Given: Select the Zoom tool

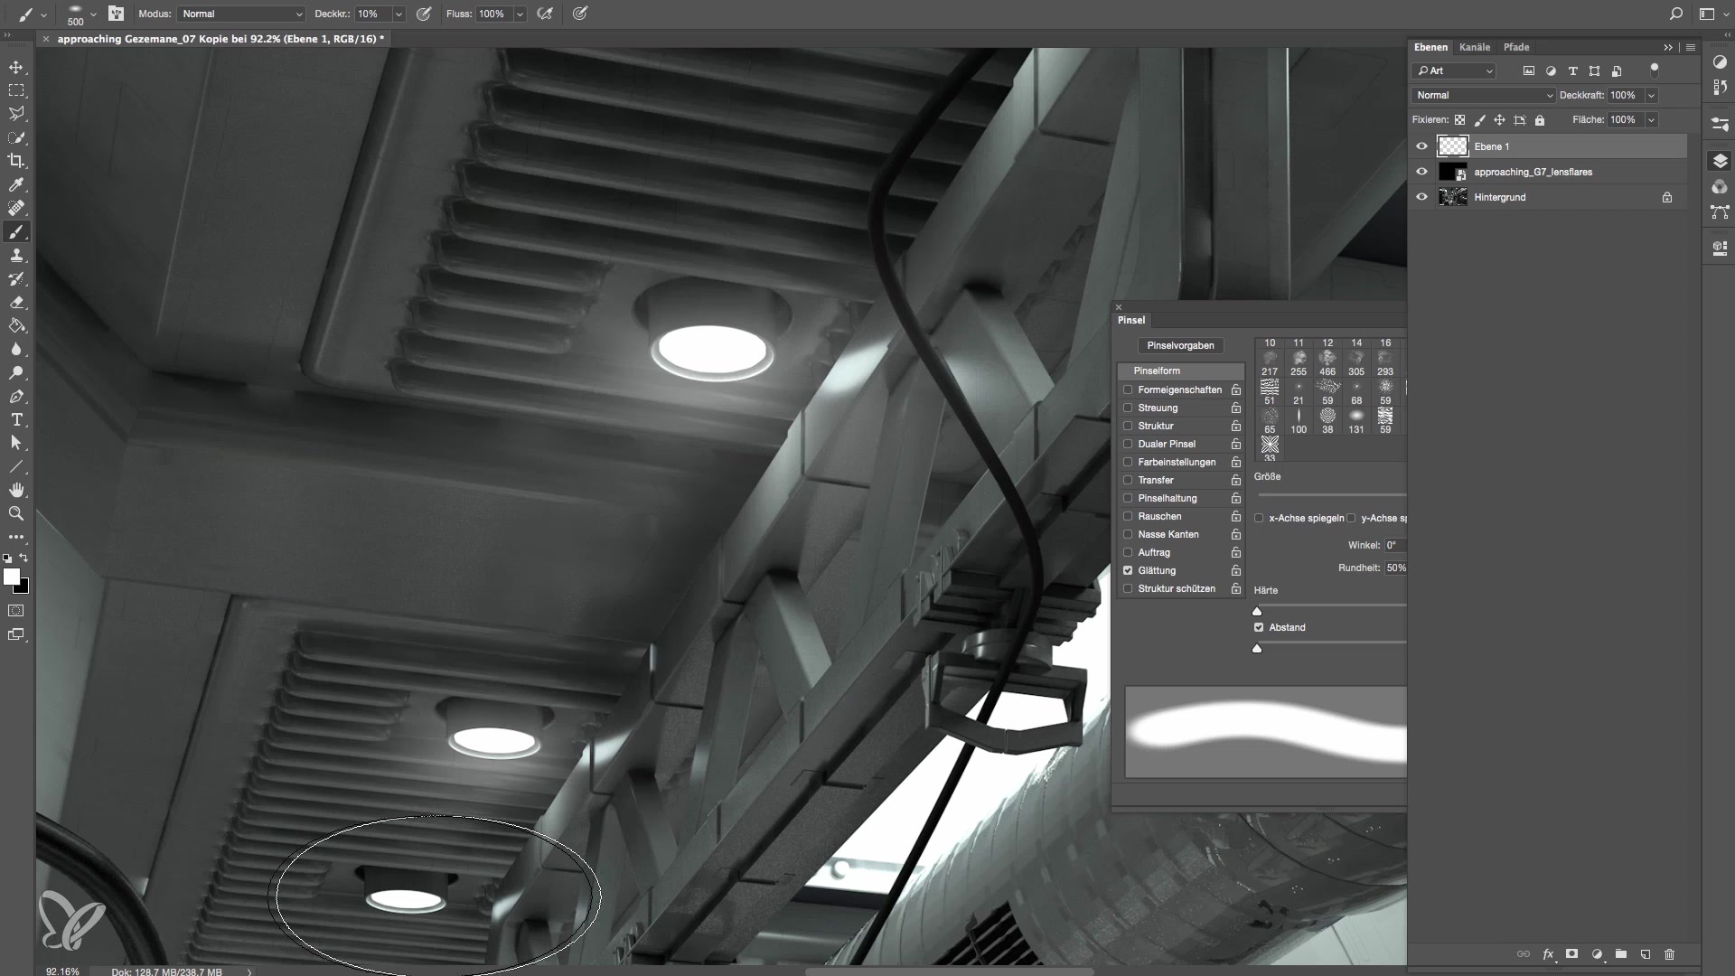Looking at the screenshot, I should coord(16,513).
